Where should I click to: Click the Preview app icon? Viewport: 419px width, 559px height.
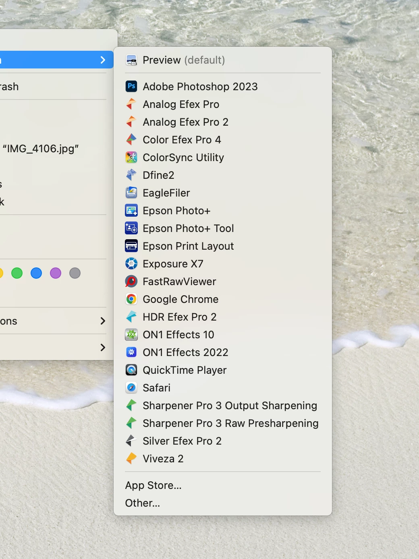(x=131, y=60)
